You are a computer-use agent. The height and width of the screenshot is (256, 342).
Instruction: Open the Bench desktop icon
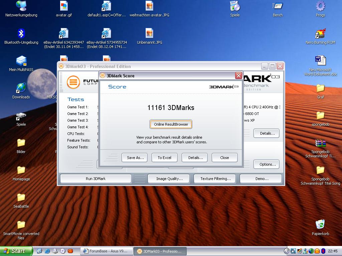point(278,6)
